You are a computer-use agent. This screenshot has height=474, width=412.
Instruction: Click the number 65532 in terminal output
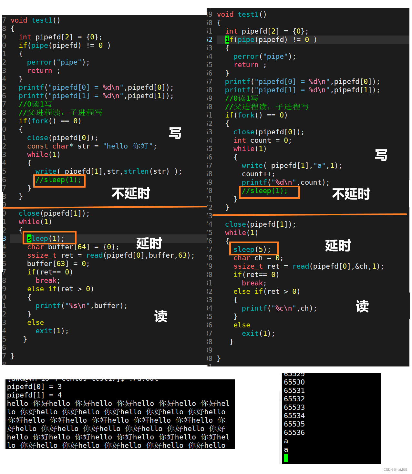point(294,399)
